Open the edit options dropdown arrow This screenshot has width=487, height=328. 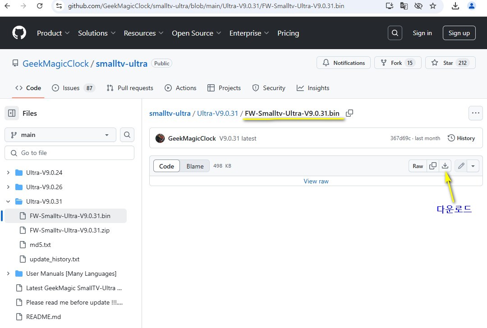[x=473, y=166]
